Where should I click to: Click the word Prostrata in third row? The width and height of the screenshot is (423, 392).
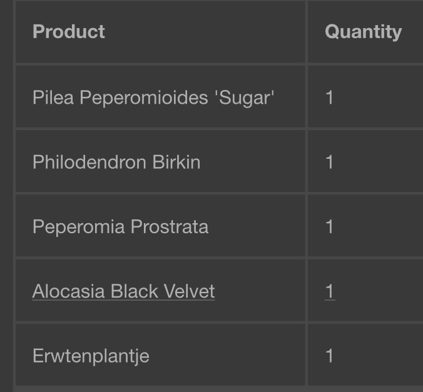[170, 227]
